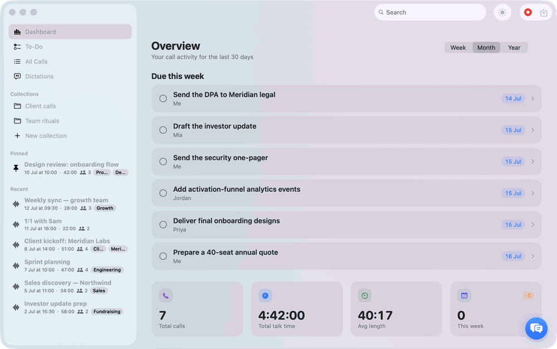Mark Send the security one-pager complete
557x349 pixels.
pyautogui.click(x=163, y=162)
